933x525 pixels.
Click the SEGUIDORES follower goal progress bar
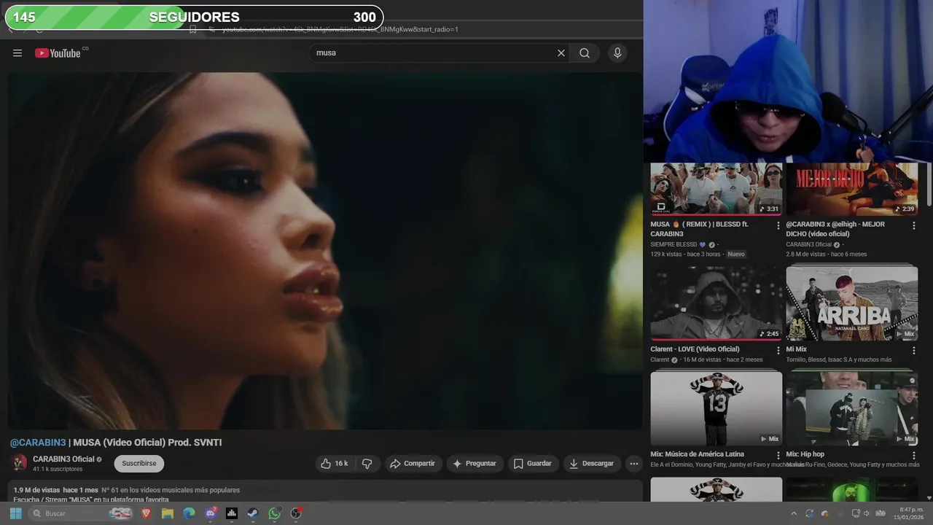click(194, 17)
